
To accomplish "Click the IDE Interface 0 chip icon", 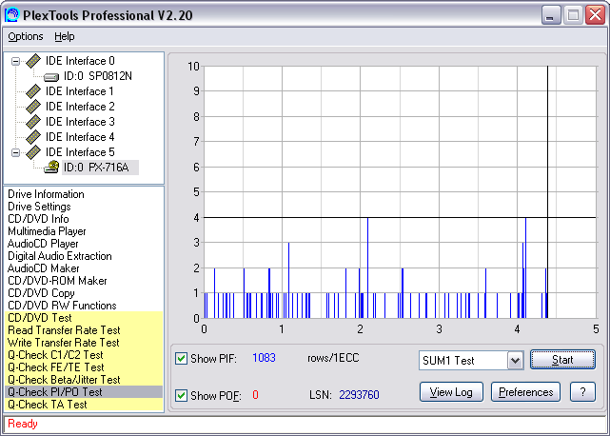I will point(33,61).
